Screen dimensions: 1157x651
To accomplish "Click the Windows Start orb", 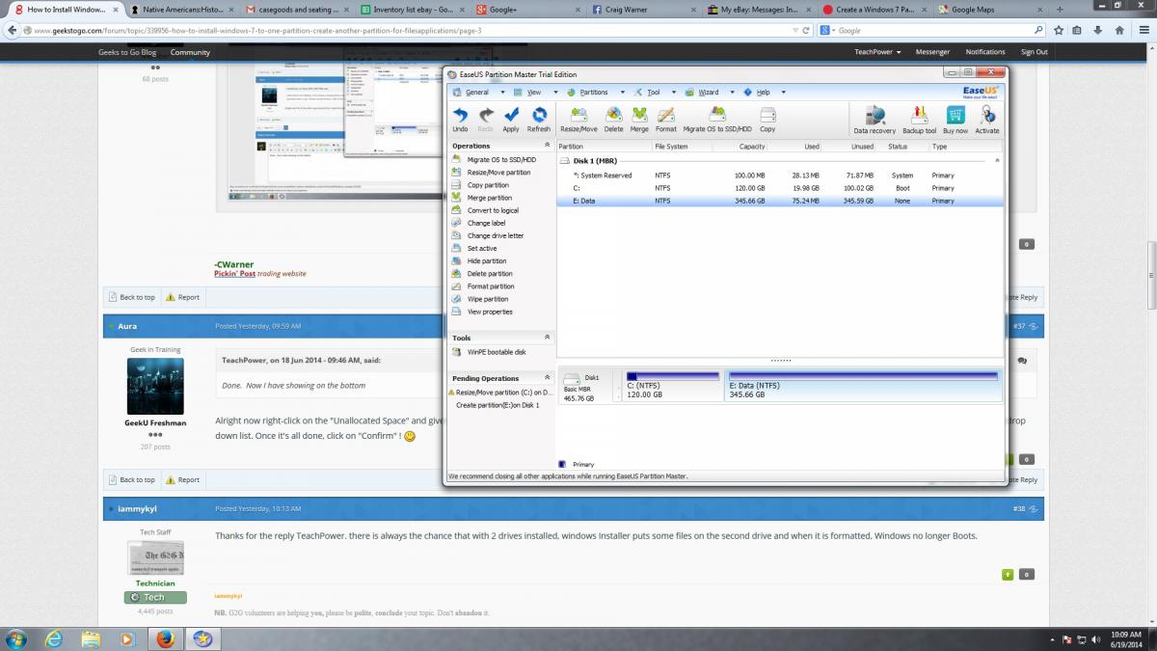I will pyautogui.click(x=16, y=638).
